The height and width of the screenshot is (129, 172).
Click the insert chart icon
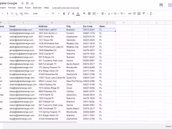pyautogui.click(x=139, y=13)
